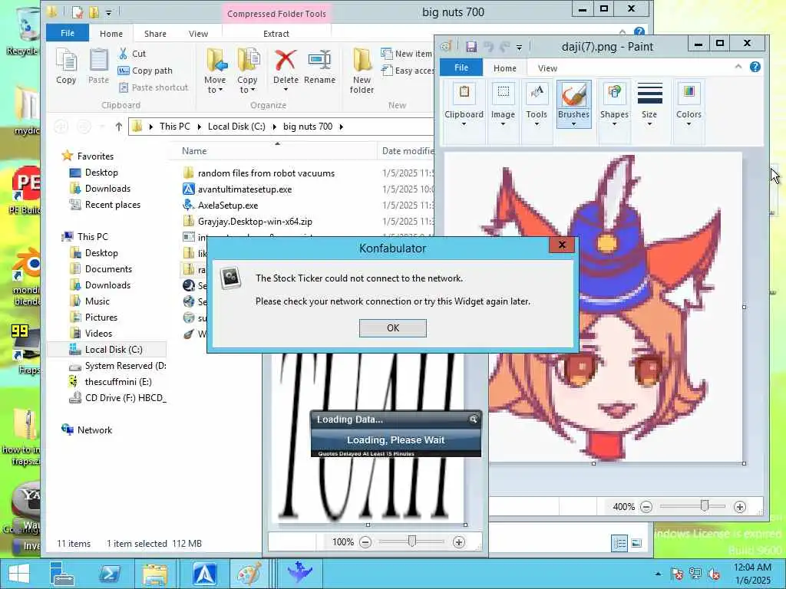Click the Paint palette taskbar icon
Image resolution: width=786 pixels, height=589 pixels.
click(249, 574)
